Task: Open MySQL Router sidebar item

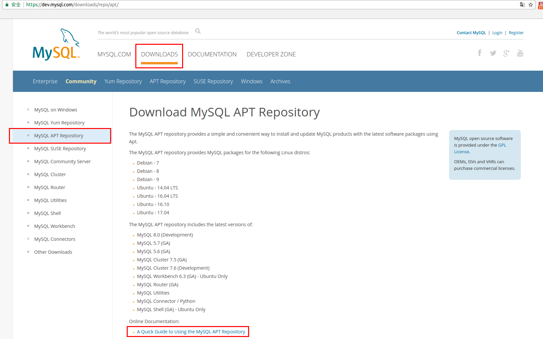Action: pos(50,187)
